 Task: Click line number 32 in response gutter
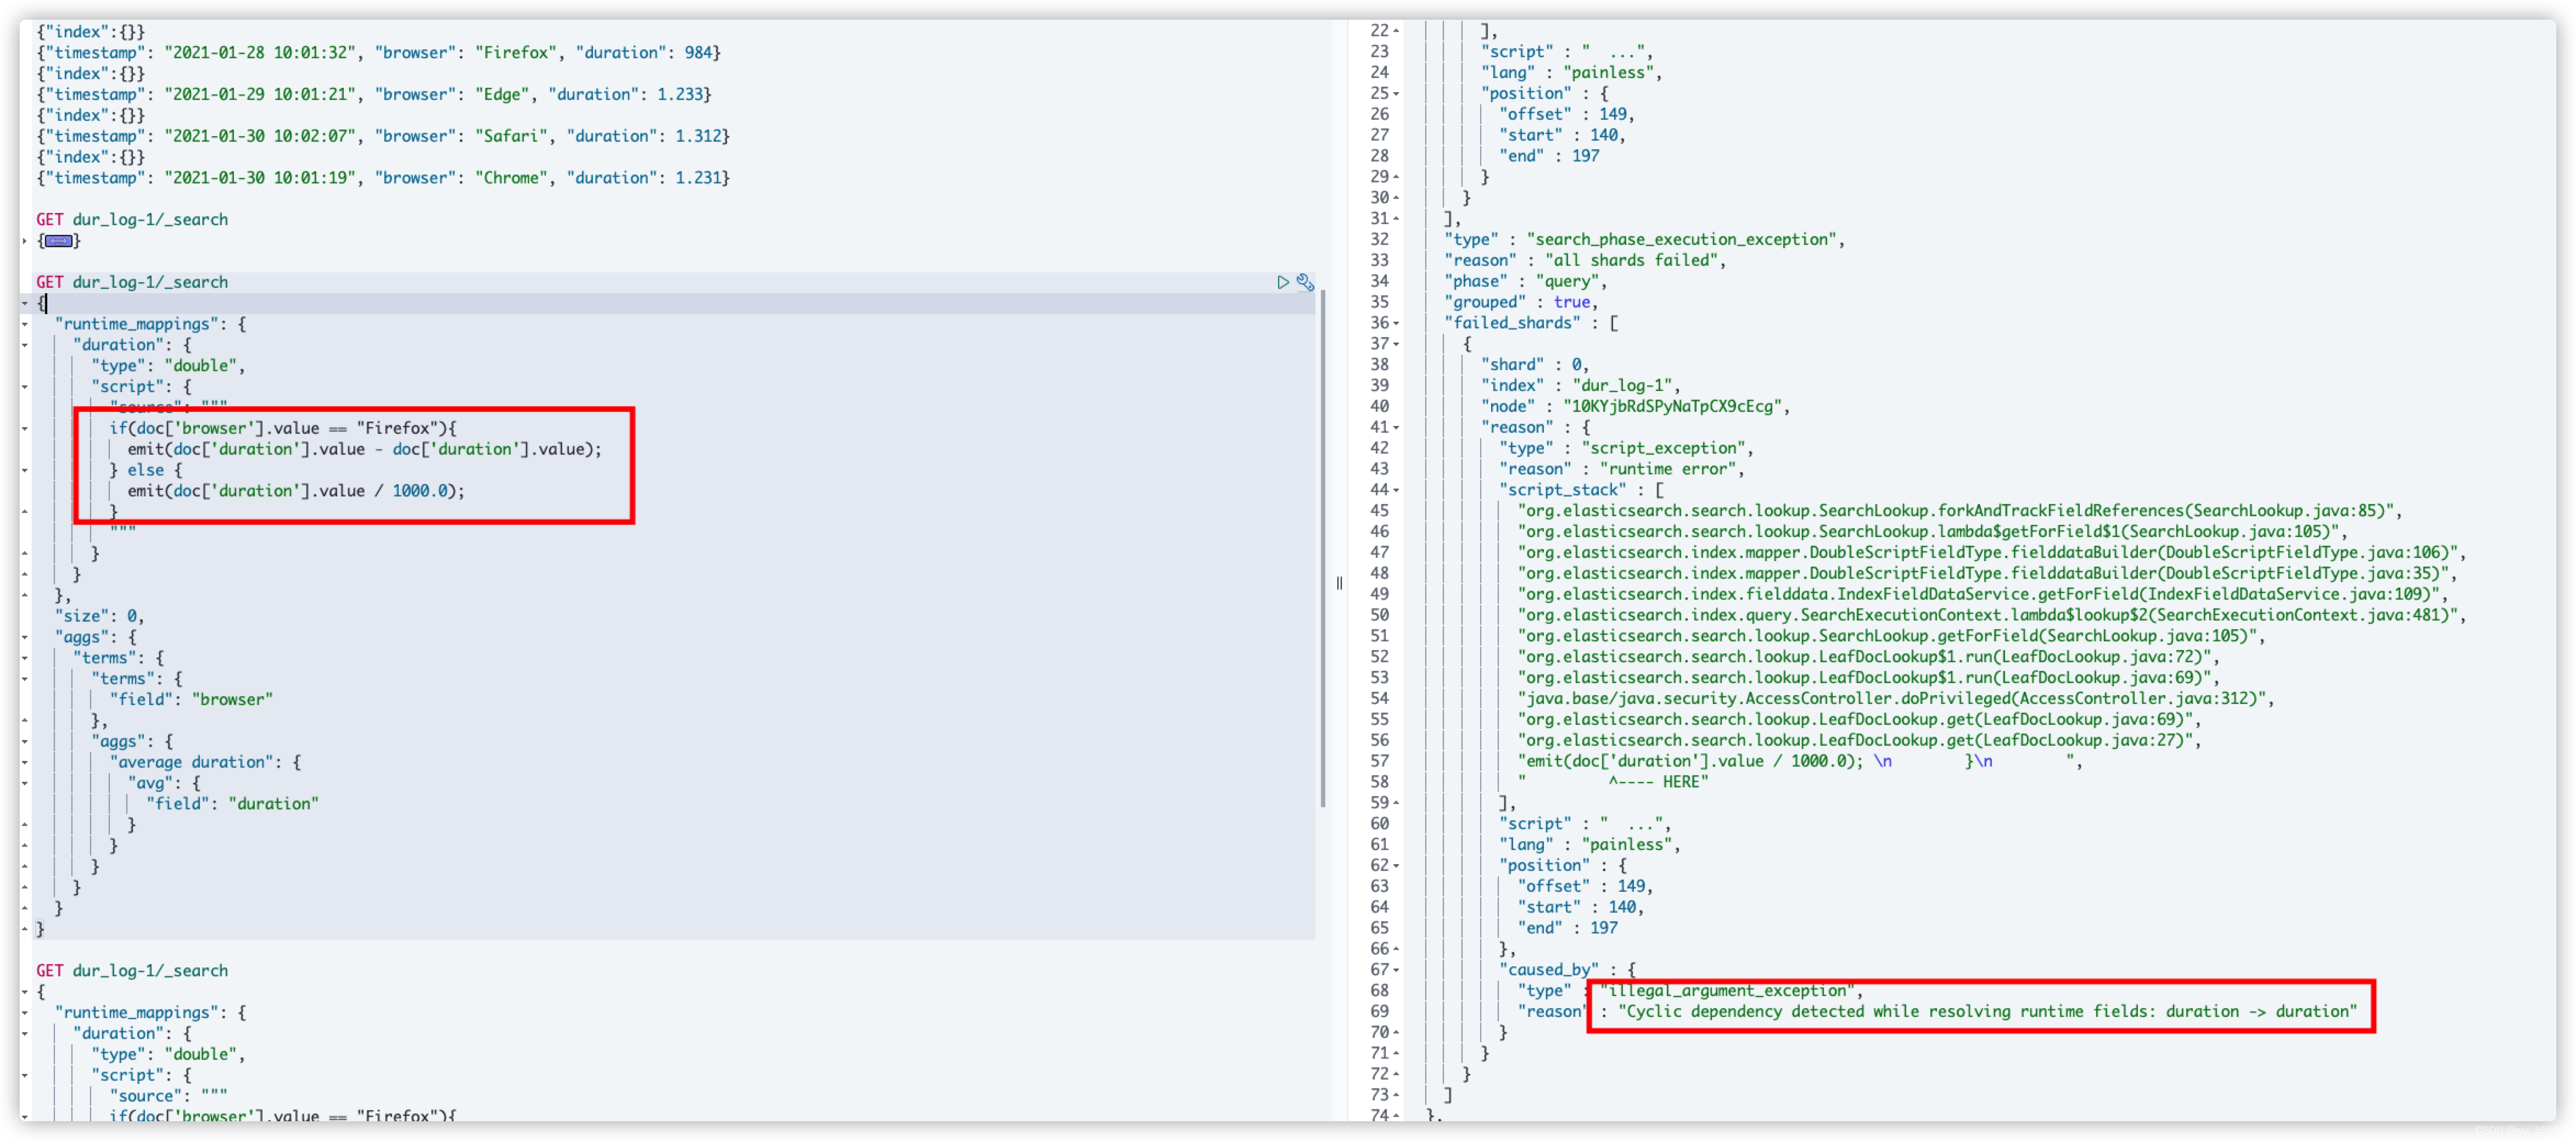(1380, 239)
